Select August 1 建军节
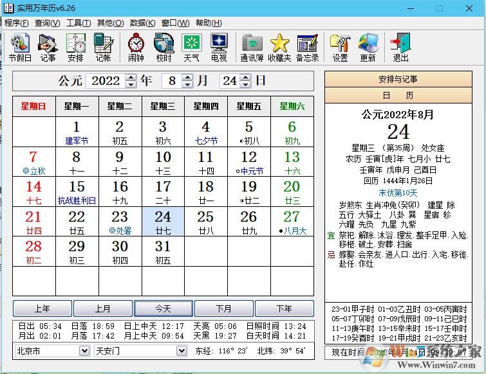 [77, 132]
